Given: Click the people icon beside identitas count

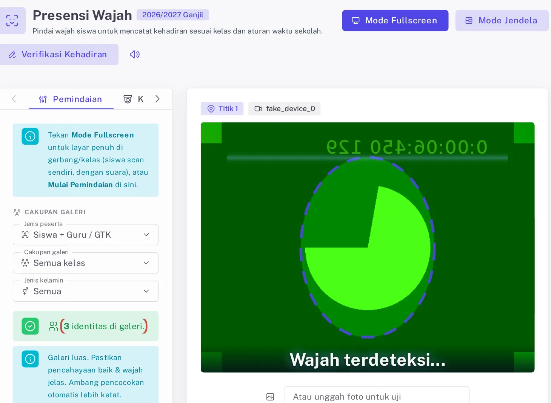Looking at the screenshot, I should pyautogui.click(x=53, y=326).
